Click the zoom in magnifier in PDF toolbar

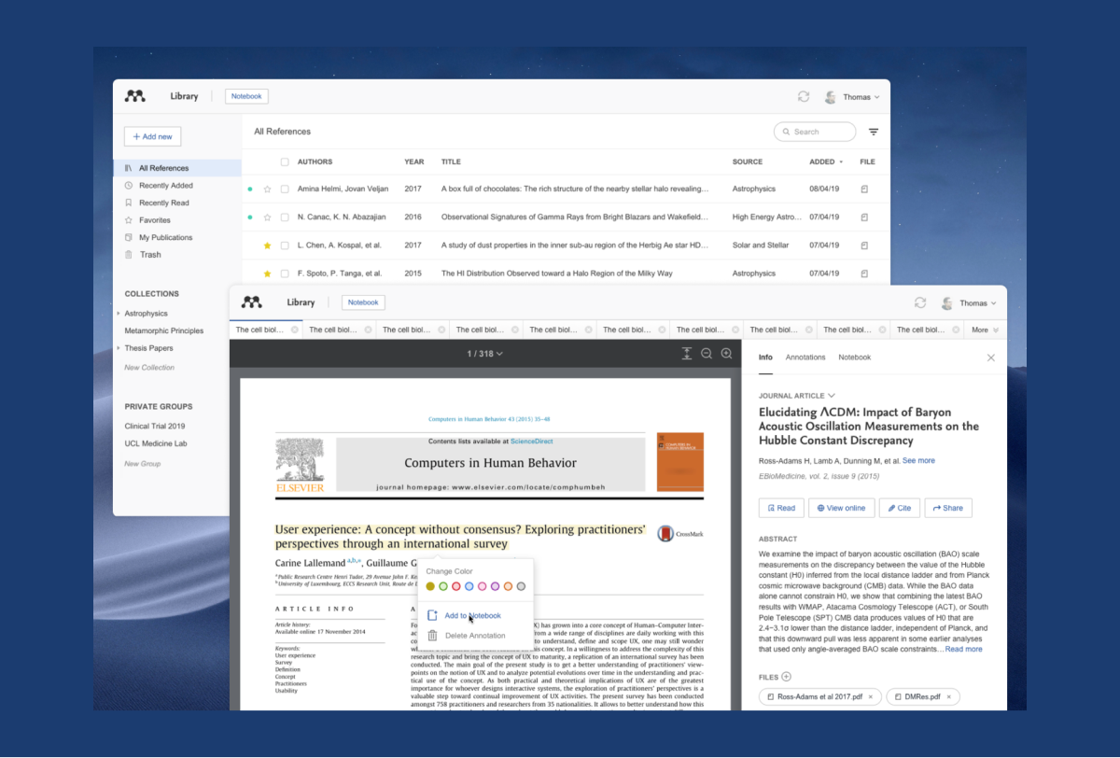[726, 354]
